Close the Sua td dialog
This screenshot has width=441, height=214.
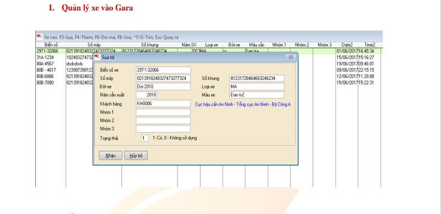(x=291, y=57)
